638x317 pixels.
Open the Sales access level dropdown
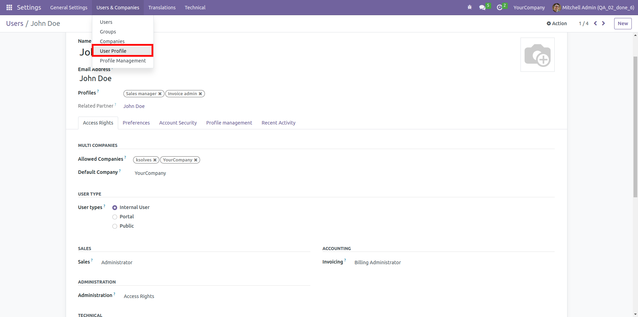coord(117,262)
